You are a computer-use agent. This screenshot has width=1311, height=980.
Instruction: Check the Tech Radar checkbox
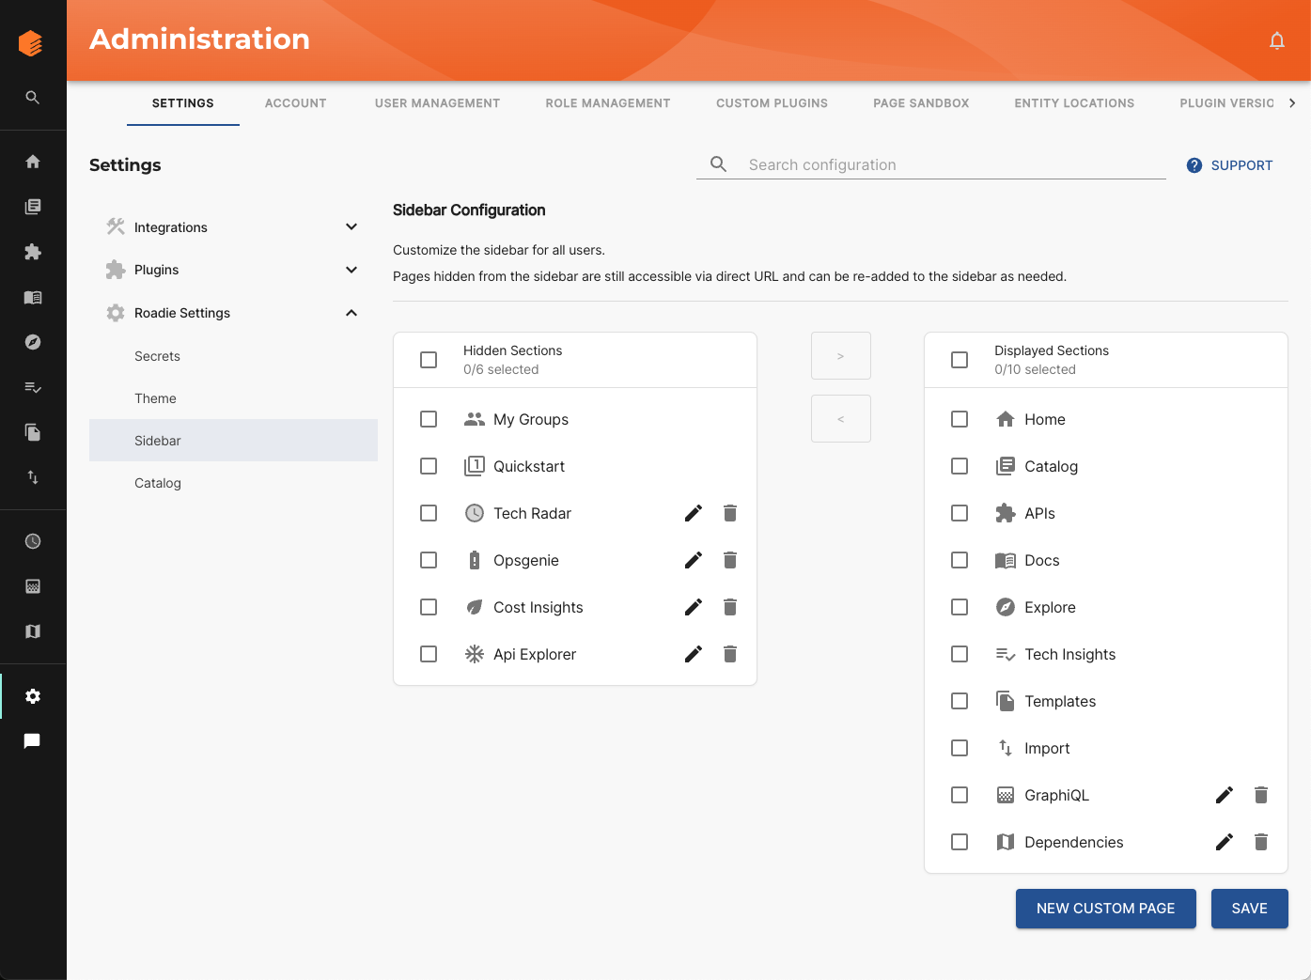(429, 513)
